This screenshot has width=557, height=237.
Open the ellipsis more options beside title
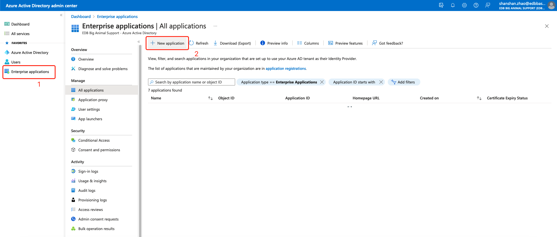point(215,26)
